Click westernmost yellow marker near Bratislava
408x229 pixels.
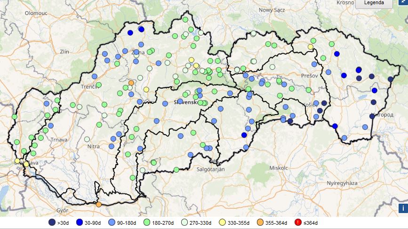pyautogui.click(x=17, y=160)
